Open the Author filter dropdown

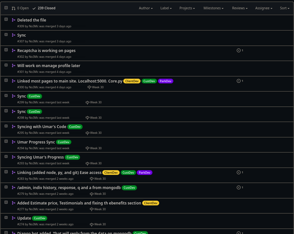pos(145,8)
